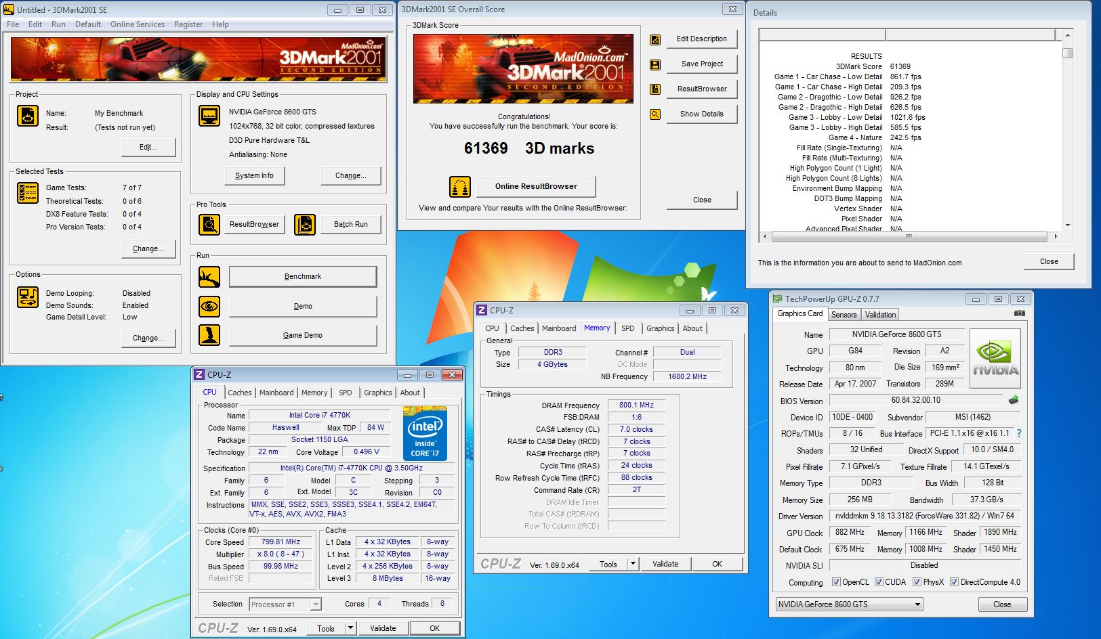Toggle the OpenCL checkbox in GPU-Z
Viewport: 1101px width, 639px height.
click(x=836, y=582)
